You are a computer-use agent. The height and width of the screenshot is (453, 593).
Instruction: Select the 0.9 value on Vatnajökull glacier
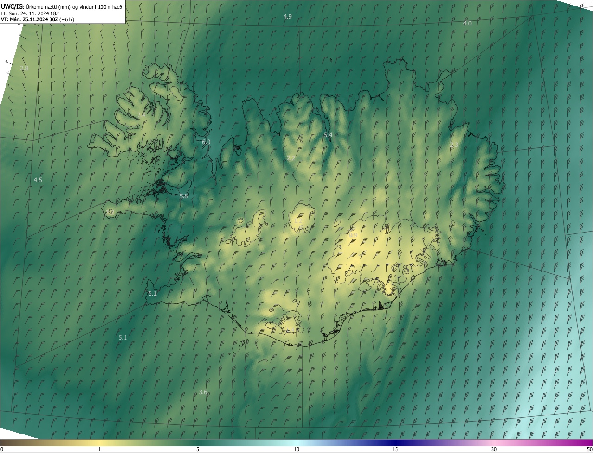[353, 235]
